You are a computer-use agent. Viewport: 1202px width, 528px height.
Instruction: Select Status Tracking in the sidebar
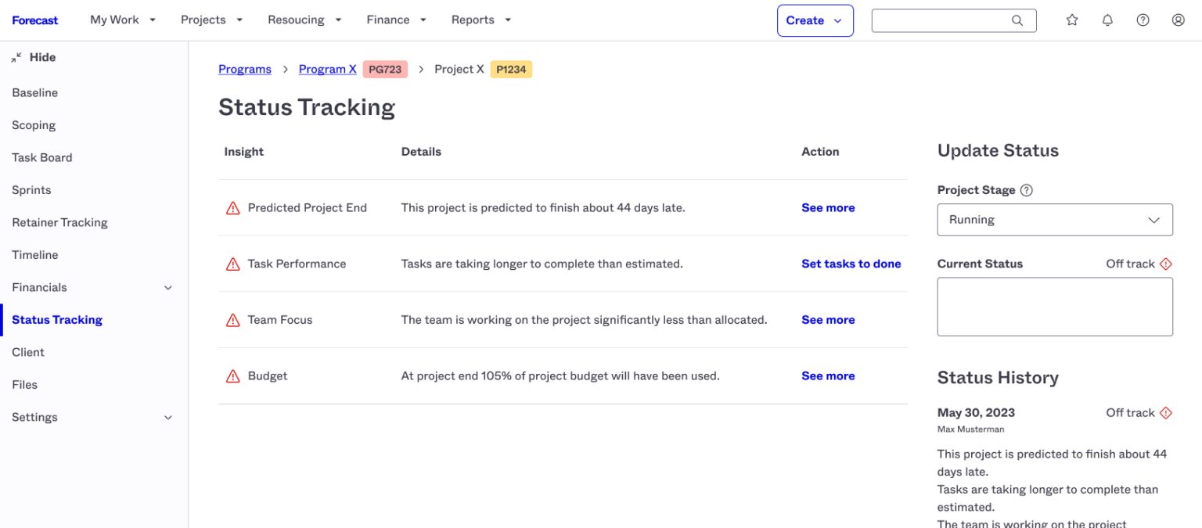tap(56, 319)
